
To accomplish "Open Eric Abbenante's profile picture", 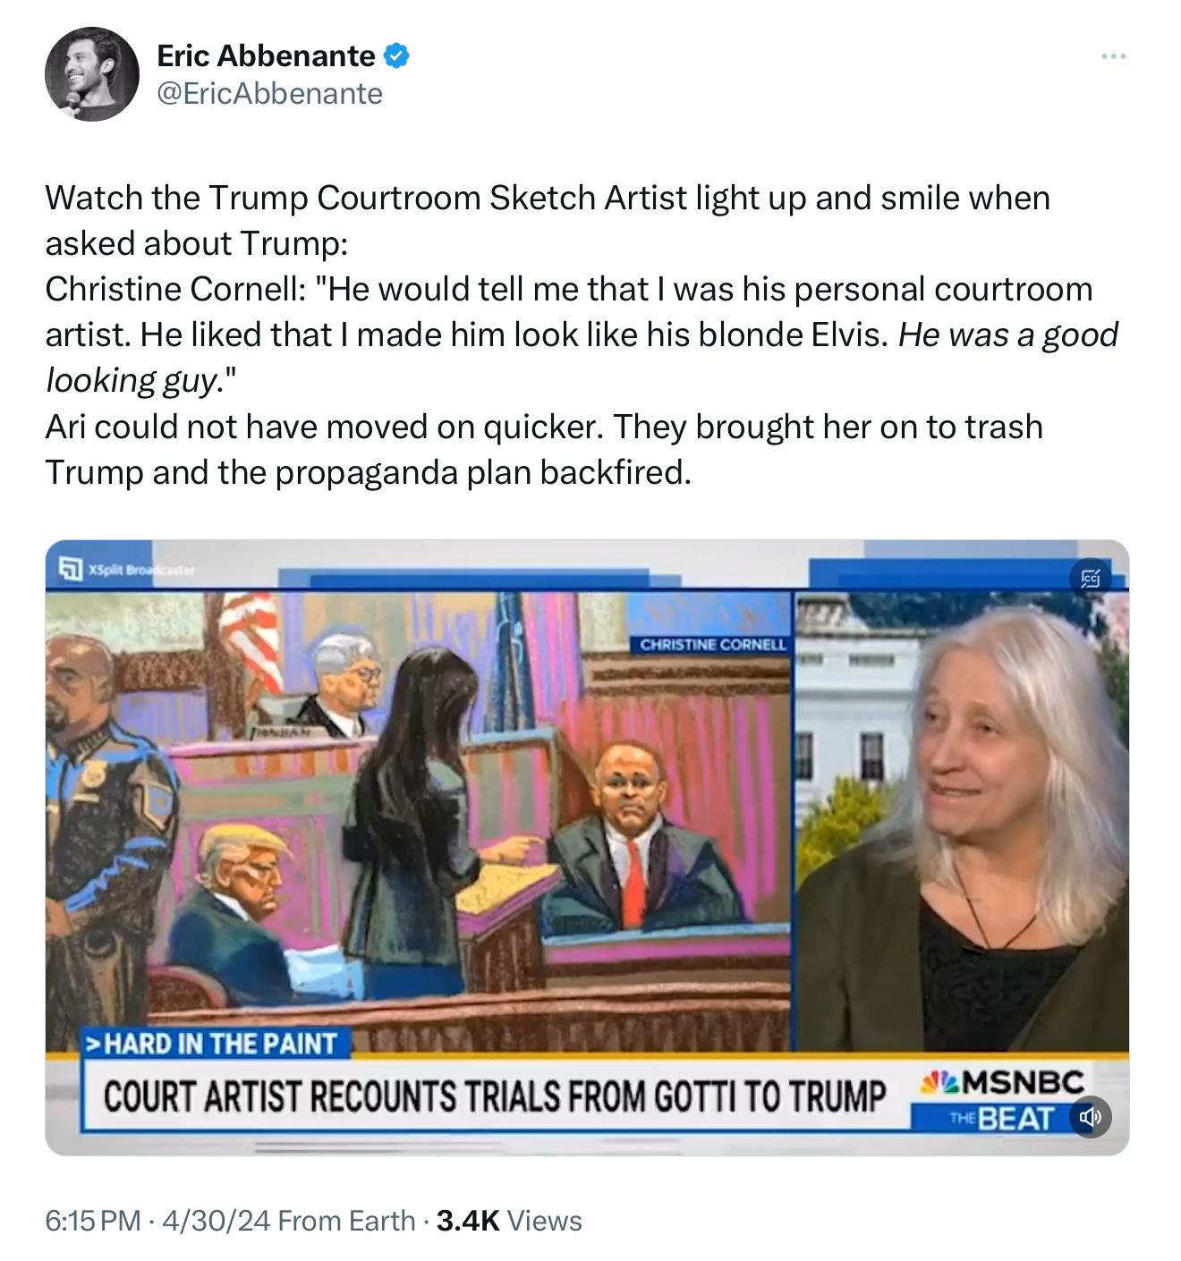I will (92, 74).
